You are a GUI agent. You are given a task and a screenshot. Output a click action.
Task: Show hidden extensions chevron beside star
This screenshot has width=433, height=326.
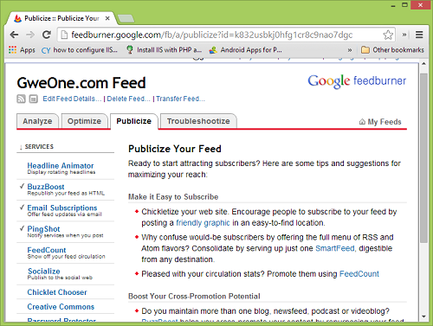click(x=404, y=35)
